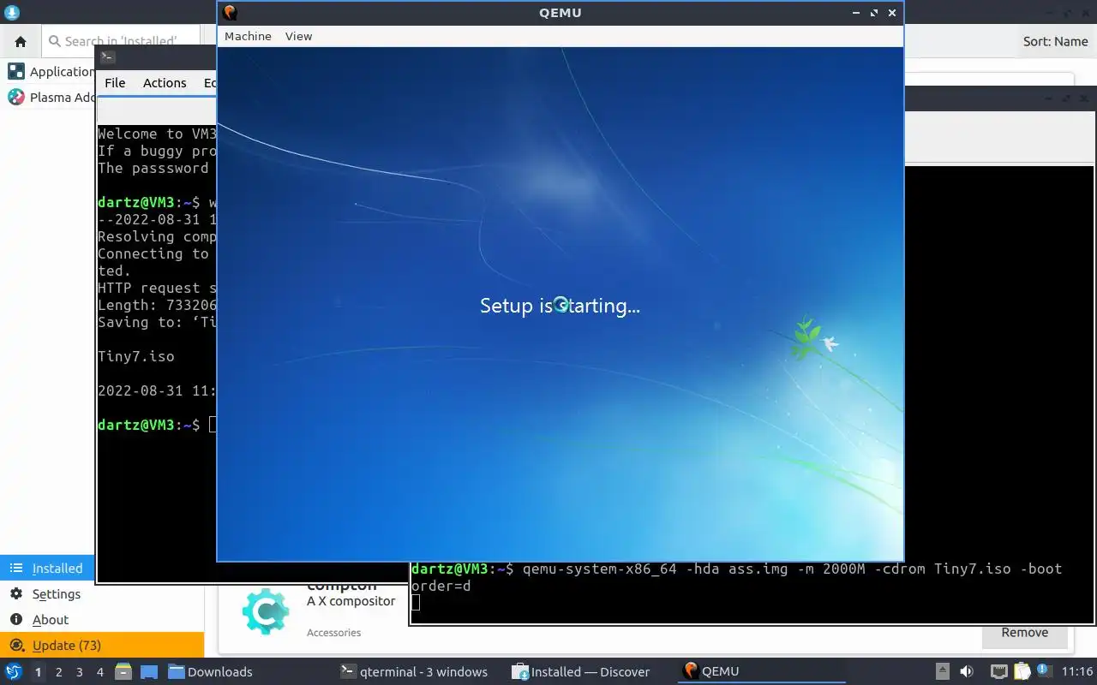Viewport: 1097px width, 685px height.
Task: Click the About info icon in Discover
Action: point(16,620)
